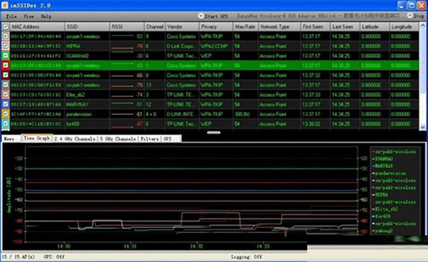Click the Stop scanning icon

tap(409, 16)
